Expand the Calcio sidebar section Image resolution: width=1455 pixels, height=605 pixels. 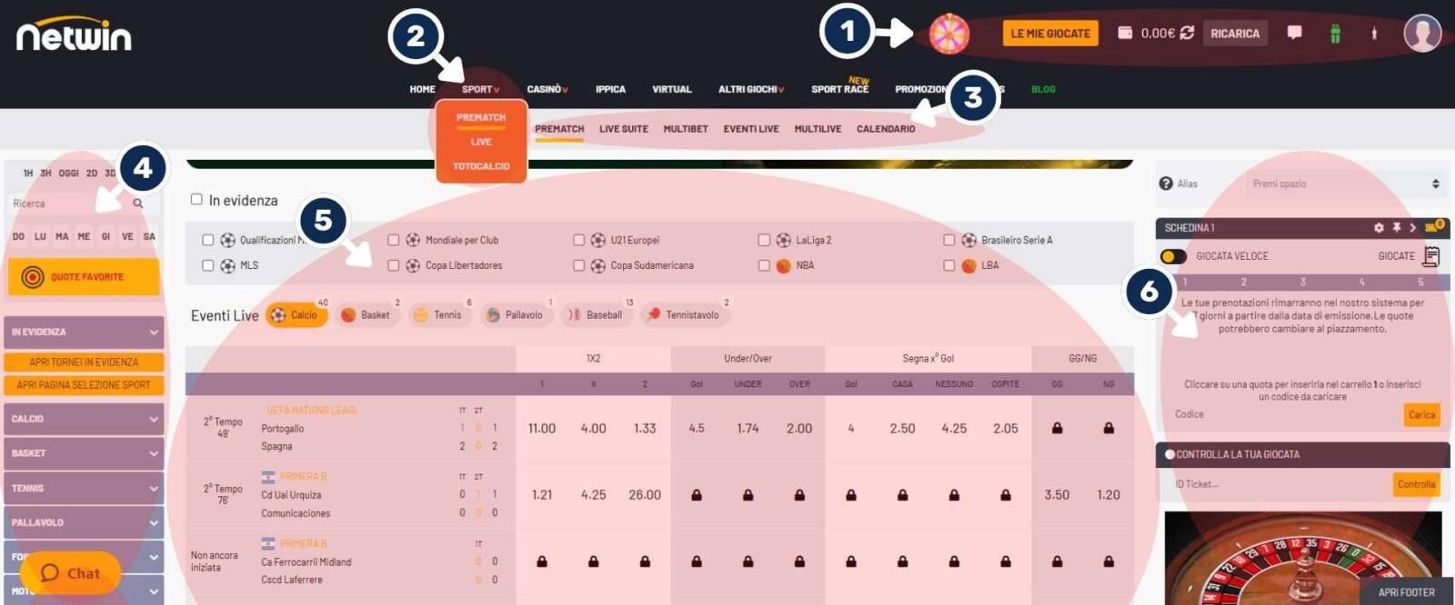click(x=84, y=419)
